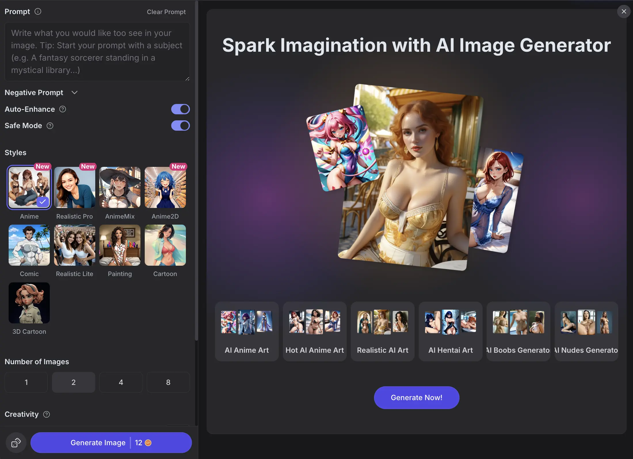The image size is (633, 459).
Task: Expand the Negative Prompt section
Action: (x=74, y=92)
